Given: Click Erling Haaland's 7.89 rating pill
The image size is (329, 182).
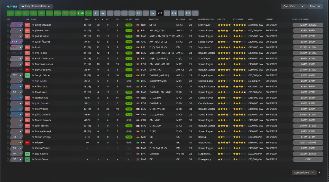Looking at the screenshot, I should coord(129,25).
